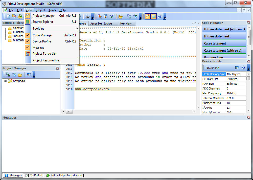Open the view toolbar options dropdown after help icon
The image size is (253, 180).
(165, 17)
